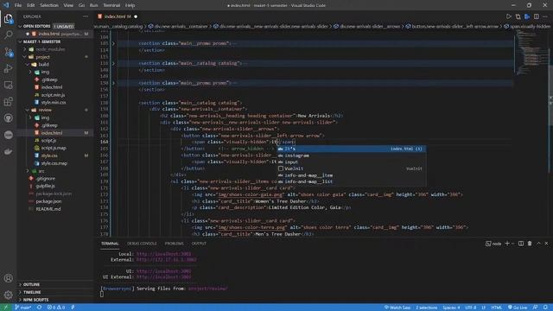Select the index.html editor tab
Viewport: 553px width, 311px height.
pyautogui.click(x=118, y=16)
